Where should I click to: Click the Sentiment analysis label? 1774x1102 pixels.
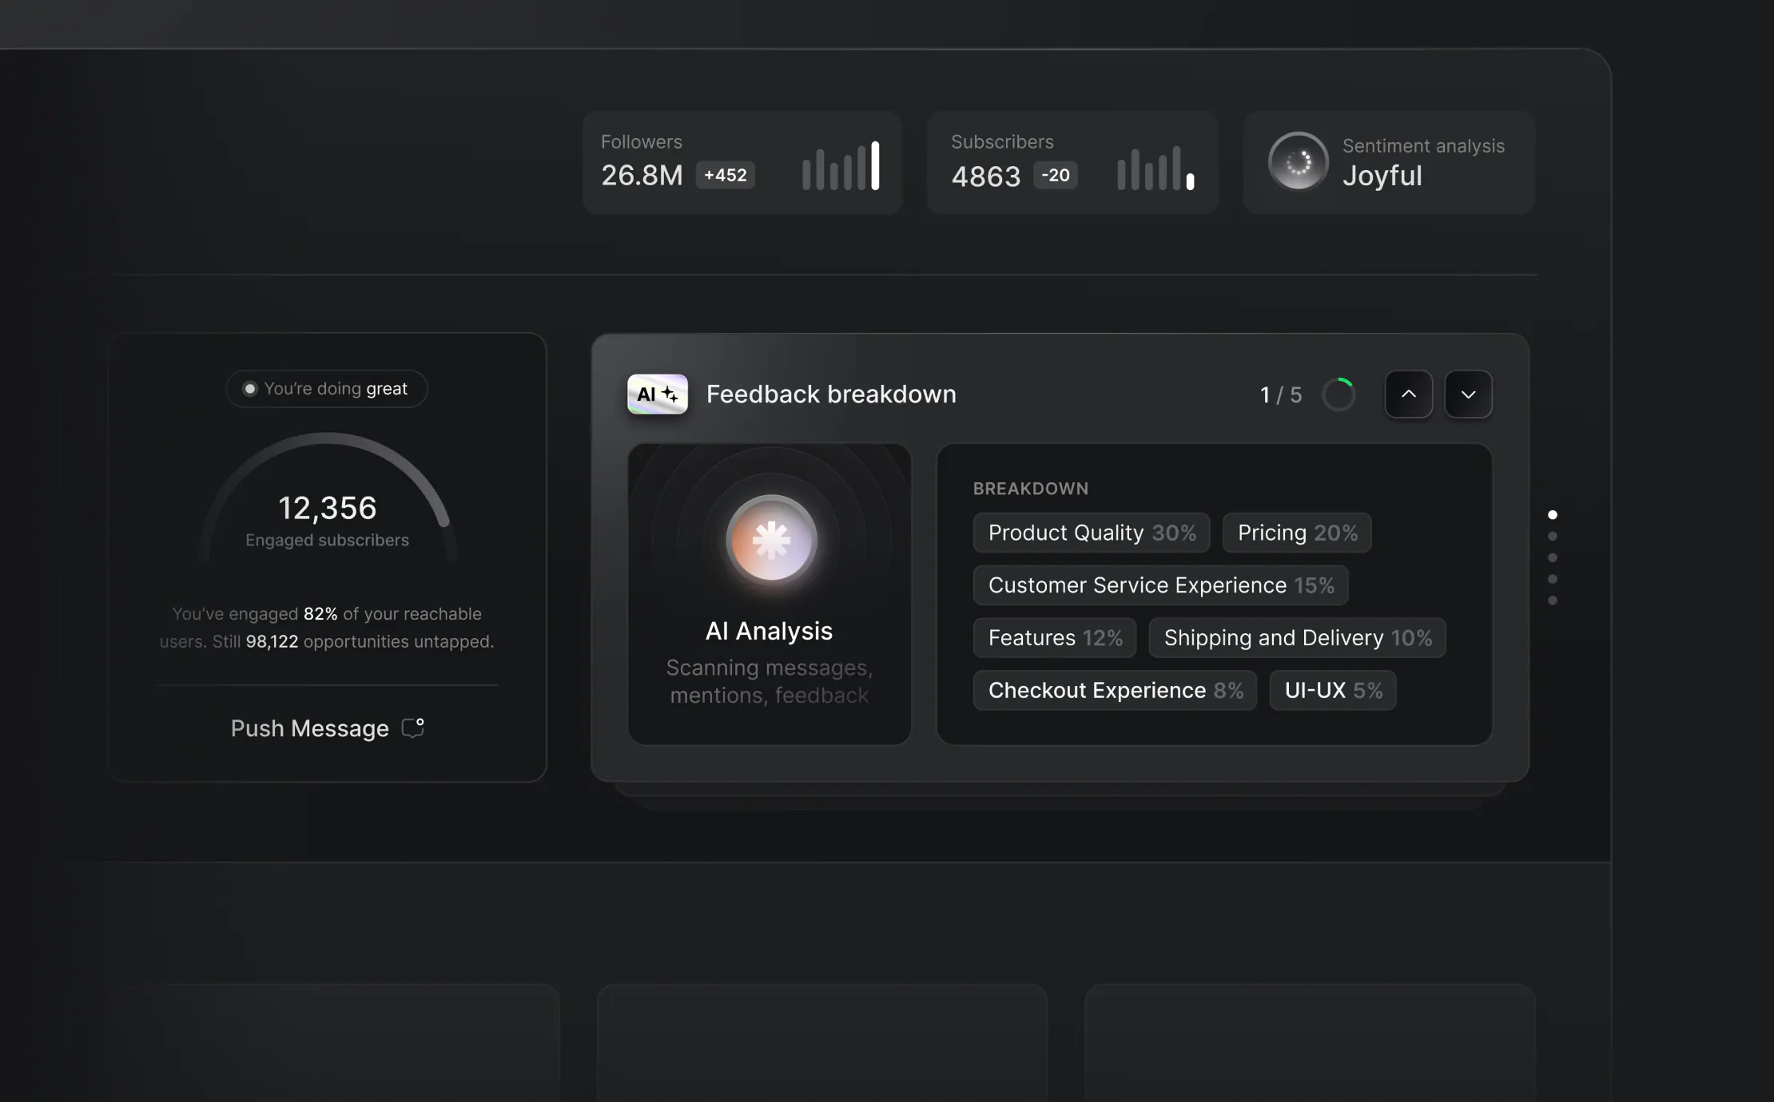click(1423, 146)
